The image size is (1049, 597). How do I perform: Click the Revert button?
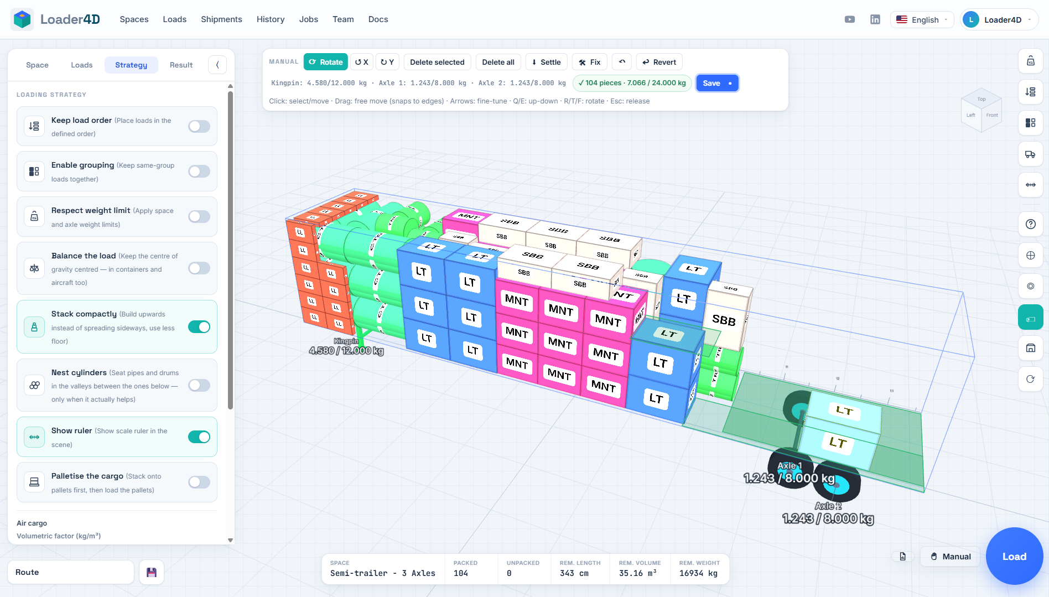(659, 62)
